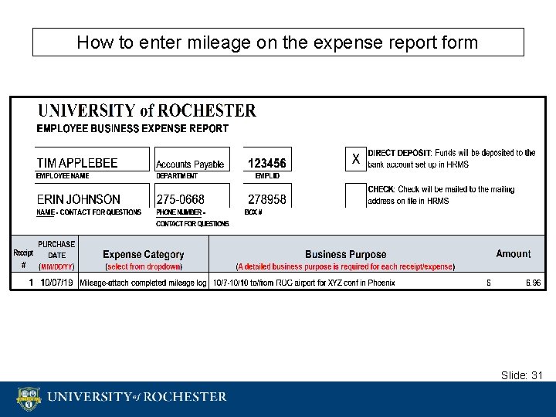Click phone number field 275-0668

point(192,195)
